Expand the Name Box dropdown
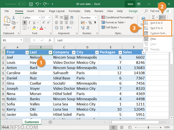 click(21, 40)
